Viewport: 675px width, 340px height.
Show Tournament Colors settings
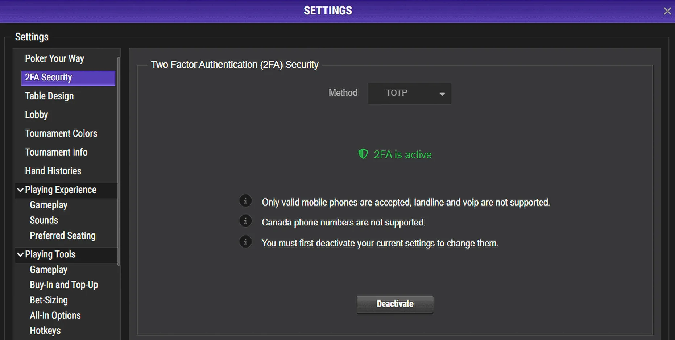[61, 133]
